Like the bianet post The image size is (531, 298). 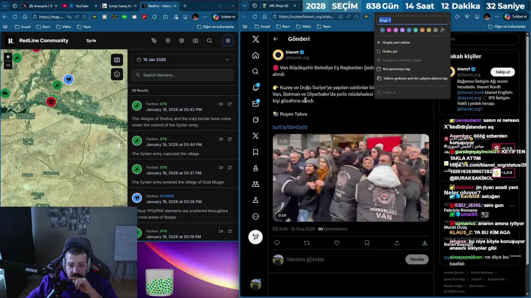click(337, 243)
